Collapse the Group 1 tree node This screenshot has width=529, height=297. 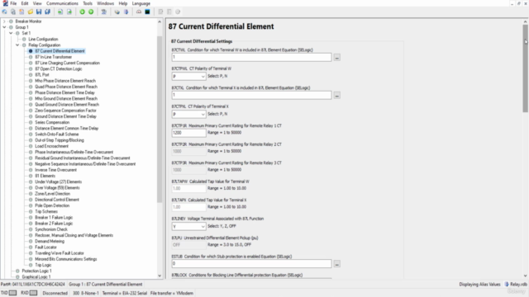(4, 27)
